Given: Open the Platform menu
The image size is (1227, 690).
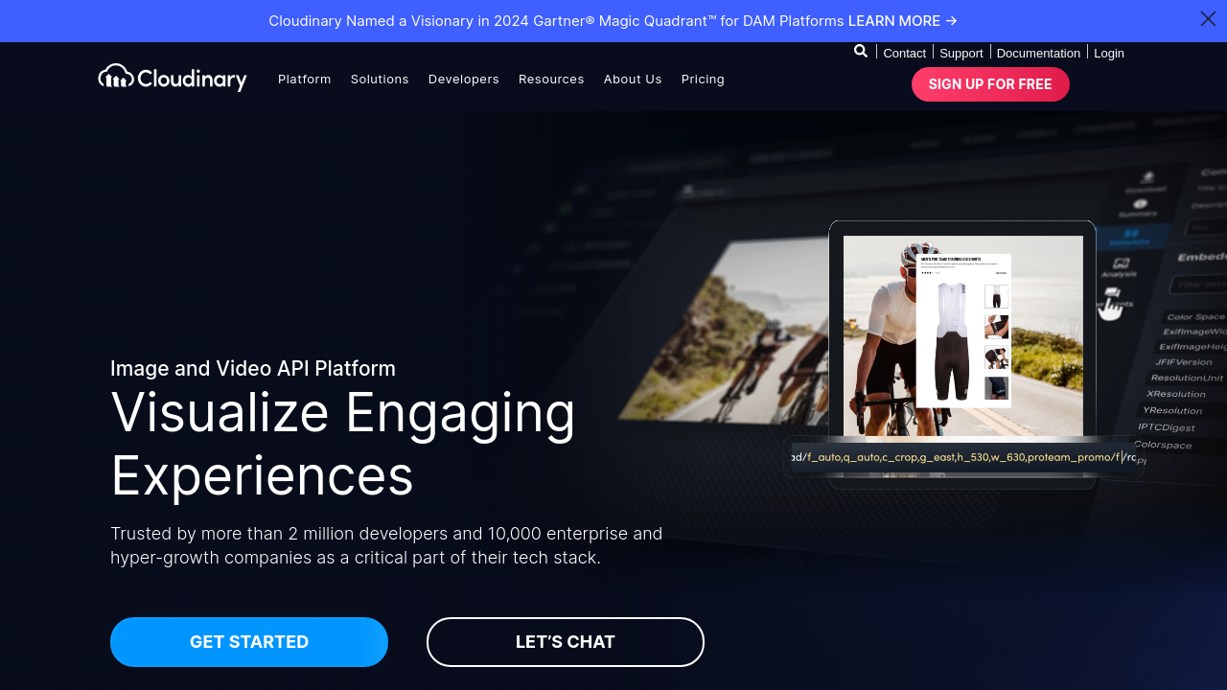Looking at the screenshot, I should coord(305,79).
